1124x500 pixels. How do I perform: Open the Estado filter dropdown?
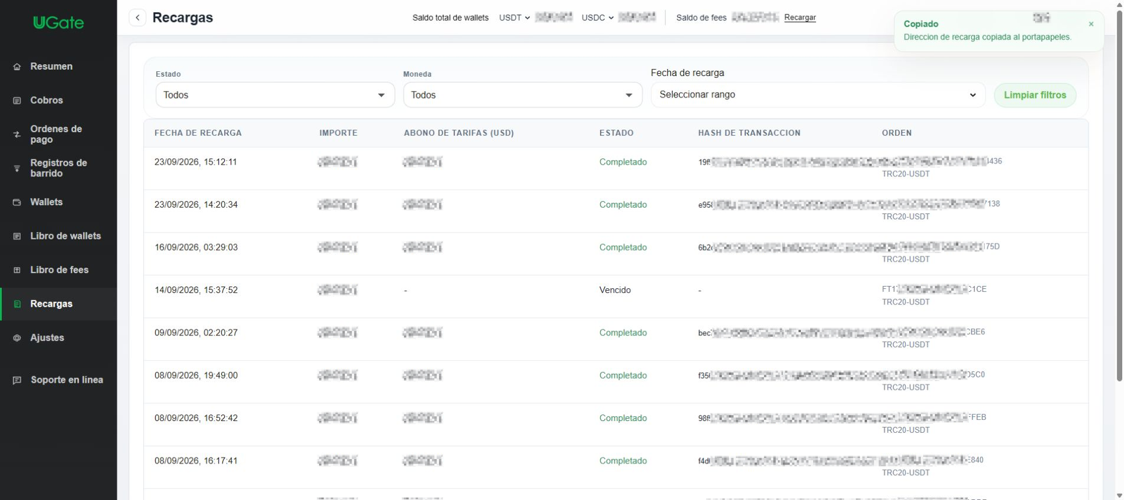275,95
